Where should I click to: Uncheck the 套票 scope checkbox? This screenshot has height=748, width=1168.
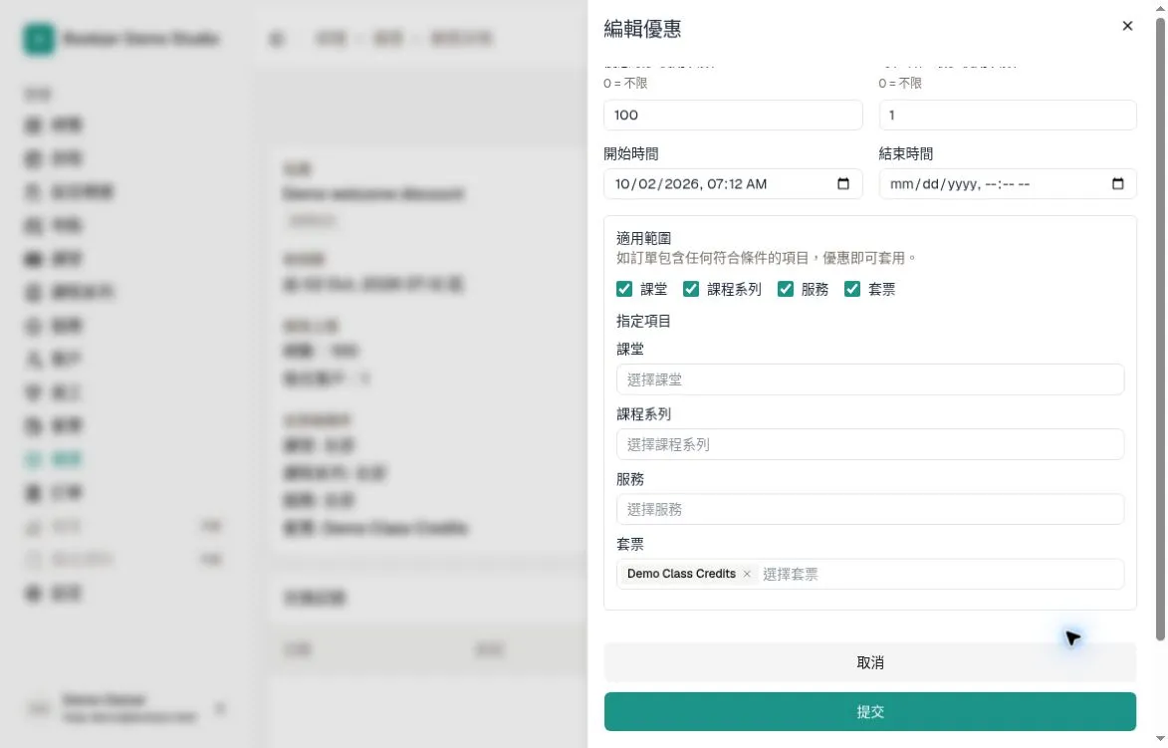(x=852, y=289)
